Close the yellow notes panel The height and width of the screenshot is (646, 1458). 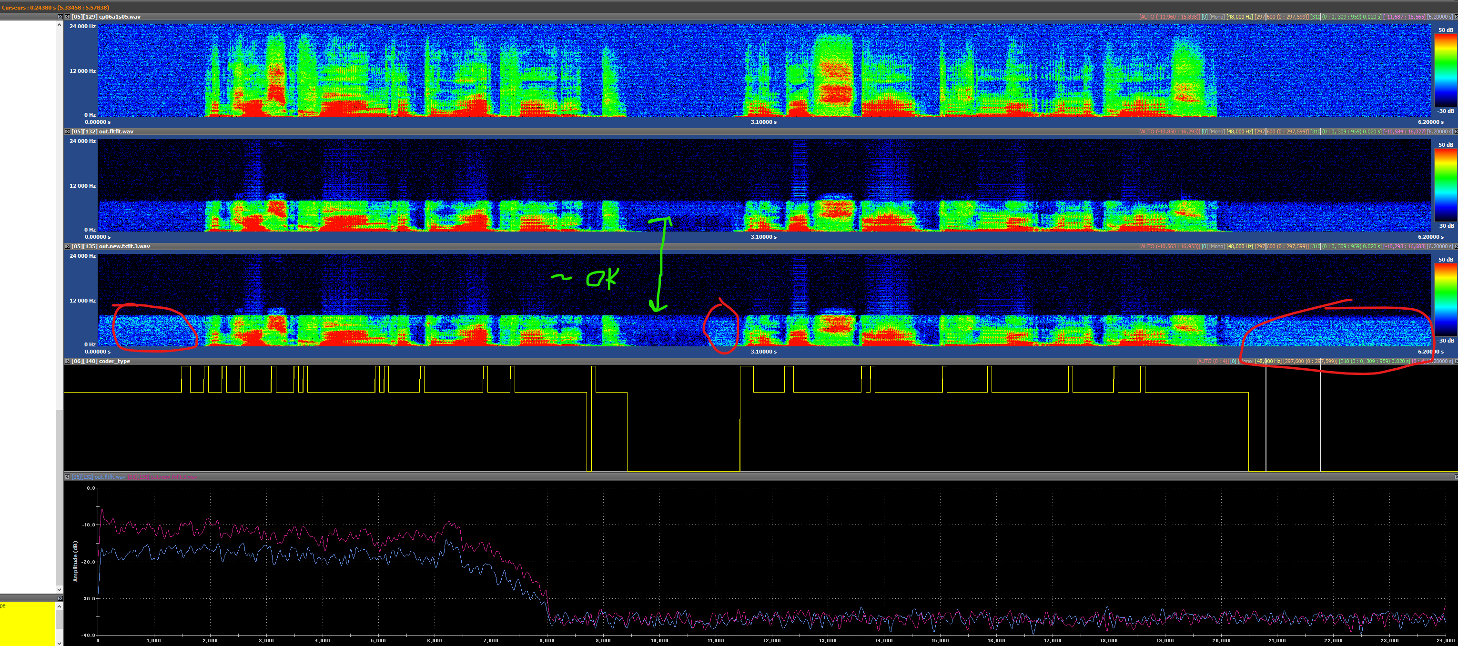60,598
